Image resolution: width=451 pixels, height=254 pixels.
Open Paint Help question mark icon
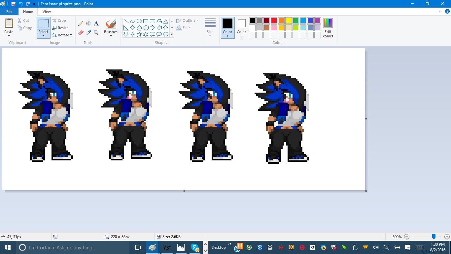tap(447, 11)
